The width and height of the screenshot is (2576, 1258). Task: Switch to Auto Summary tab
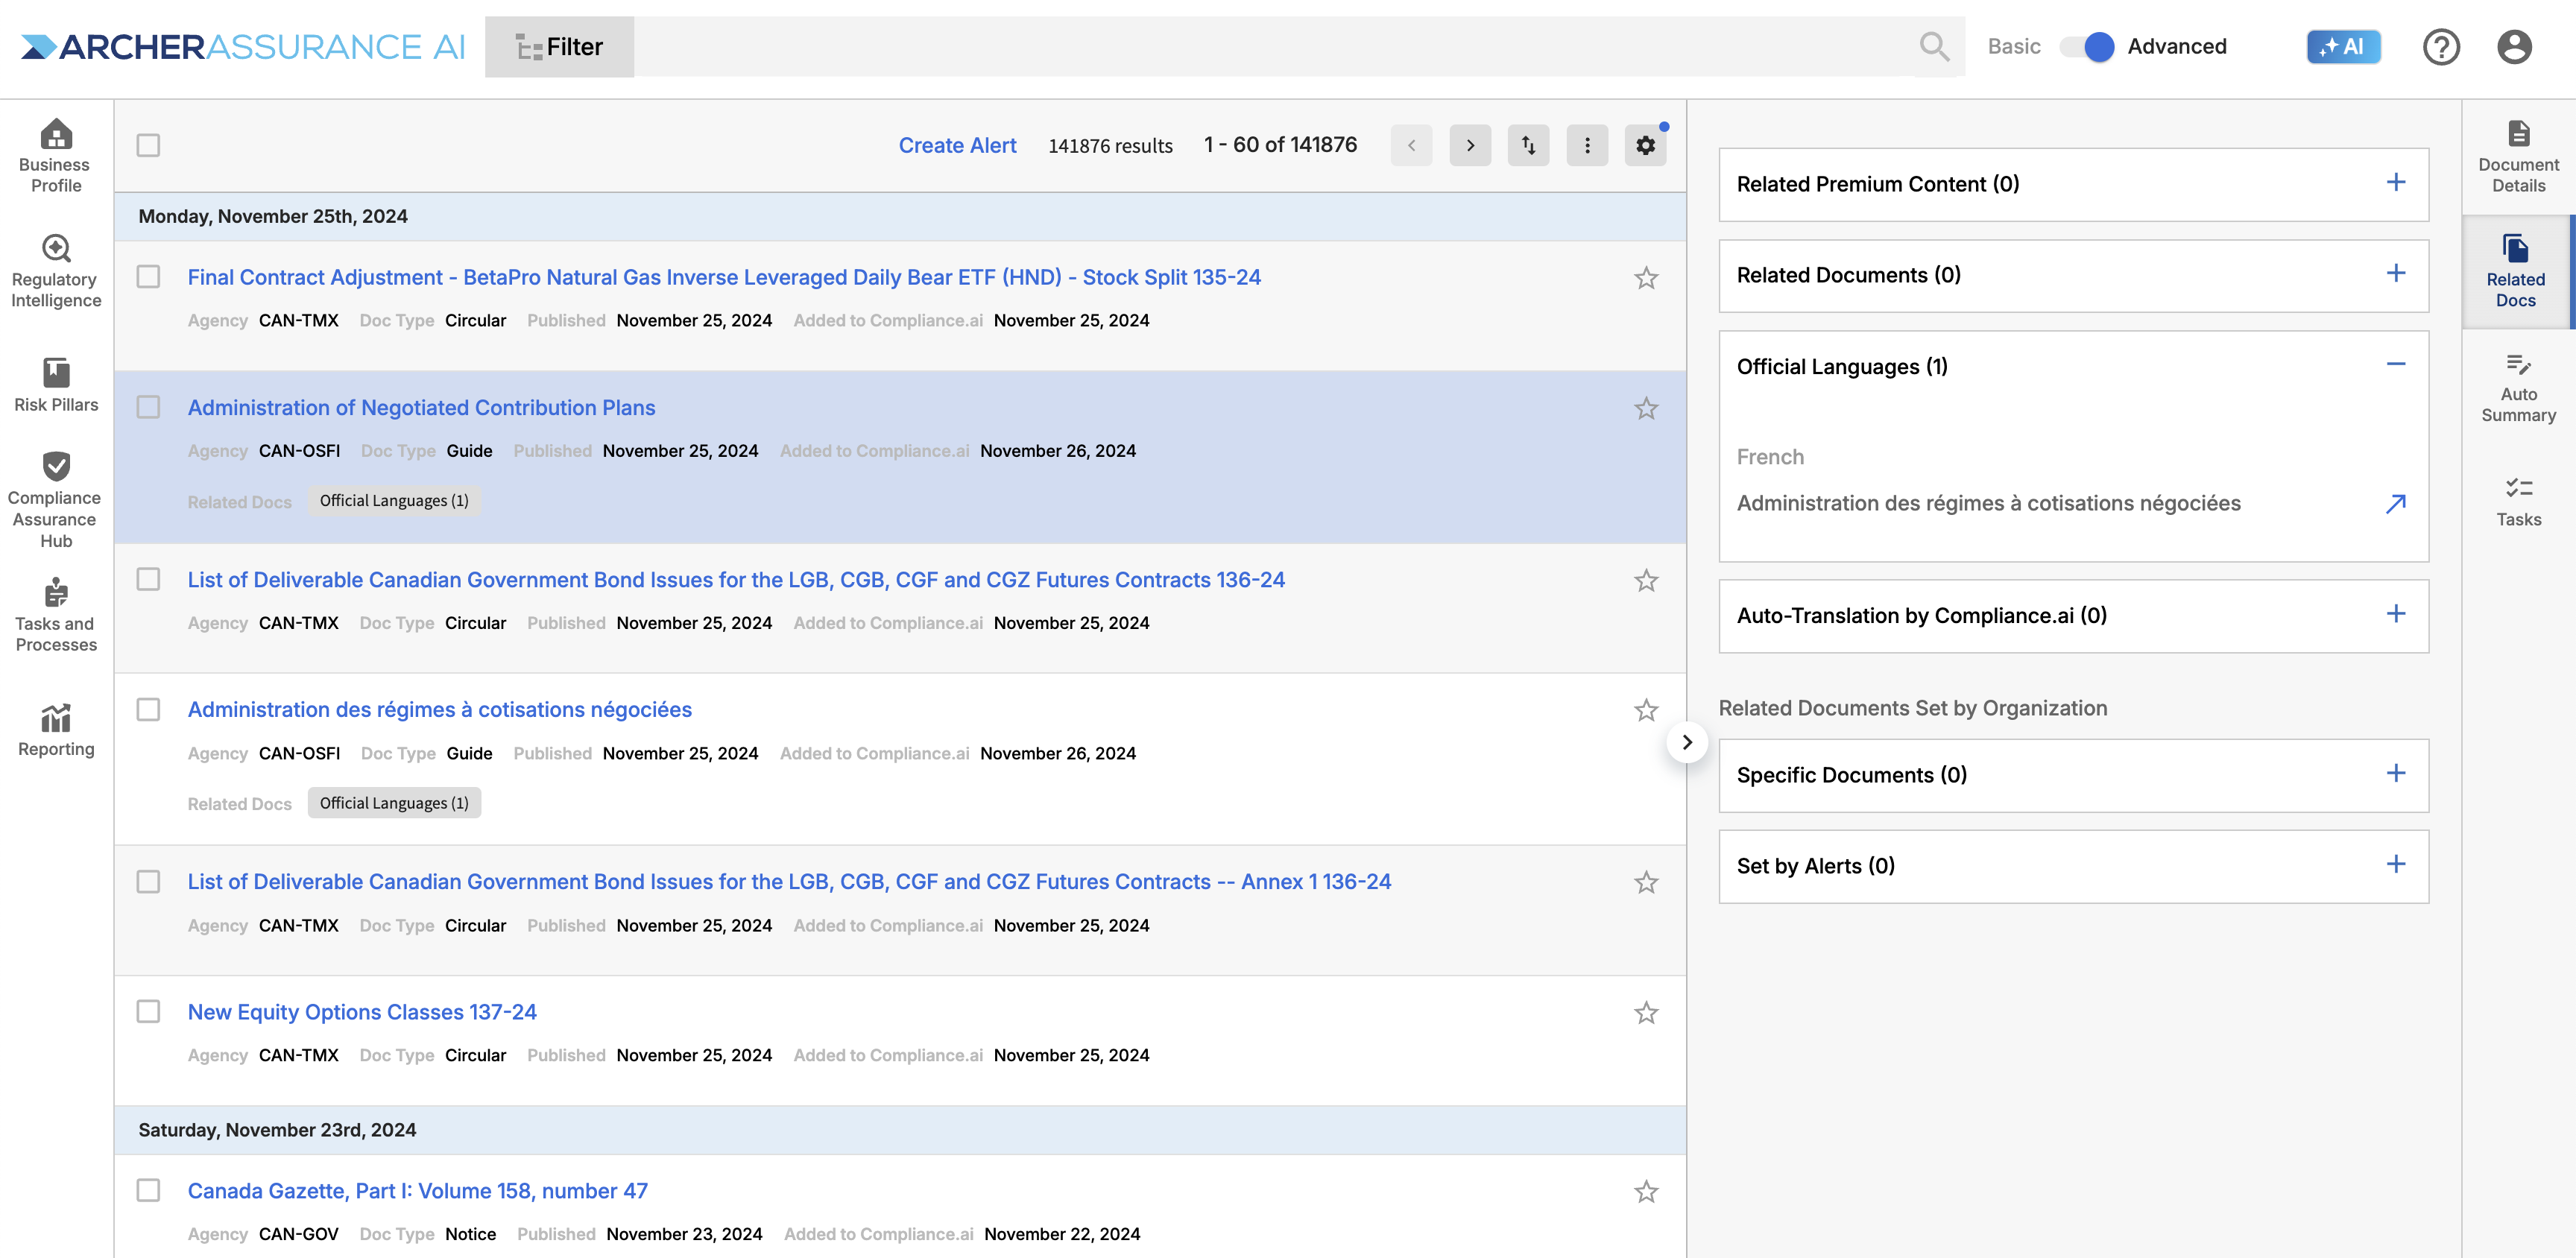tap(2518, 387)
